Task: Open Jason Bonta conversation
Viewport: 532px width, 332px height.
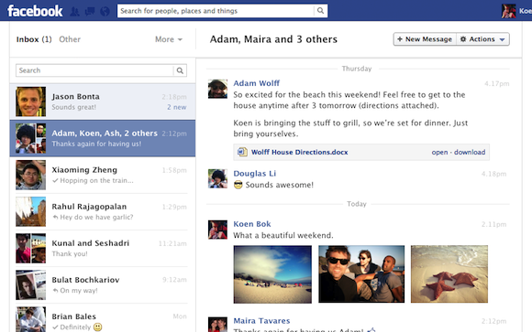Action: 103,102
